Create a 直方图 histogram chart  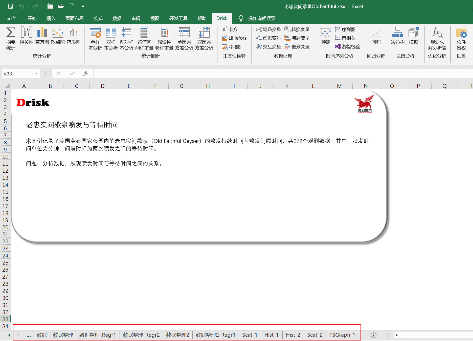point(42,36)
